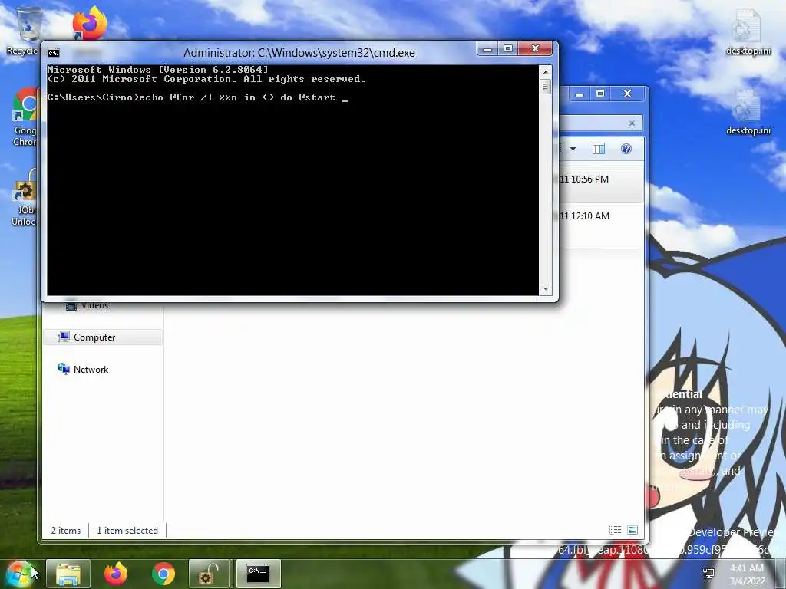Clear the Explorer search box with X

click(632, 123)
